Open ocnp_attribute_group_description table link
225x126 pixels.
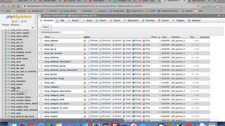pyautogui.click(x=61, y=70)
